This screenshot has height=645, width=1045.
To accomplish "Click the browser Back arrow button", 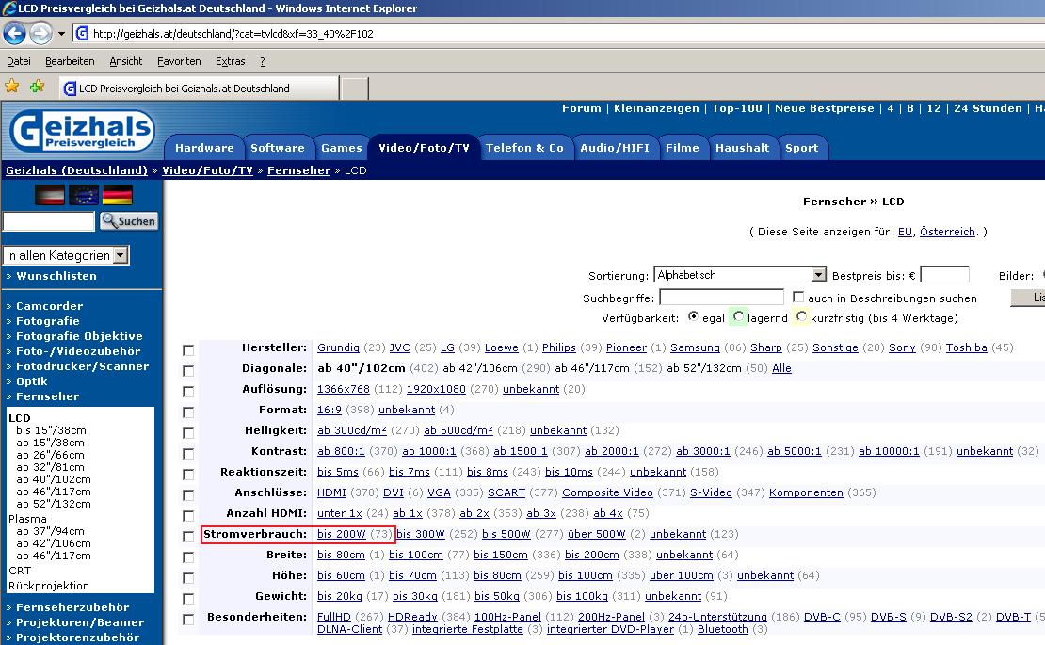I will pyautogui.click(x=15, y=33).
